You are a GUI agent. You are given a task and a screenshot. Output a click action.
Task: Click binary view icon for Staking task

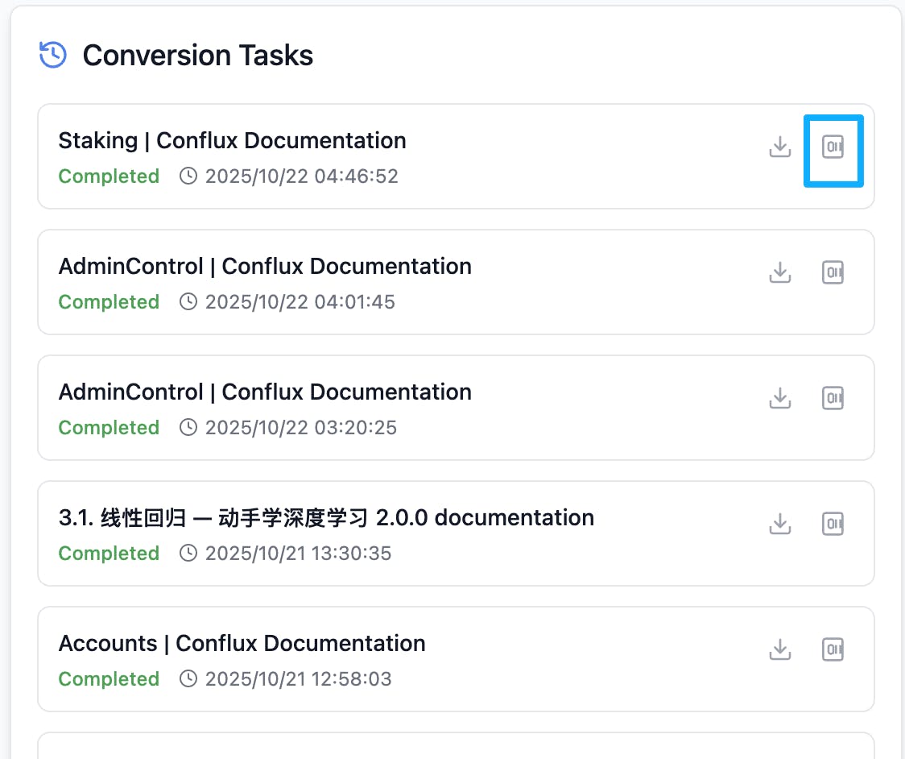(x=833, y=147)
